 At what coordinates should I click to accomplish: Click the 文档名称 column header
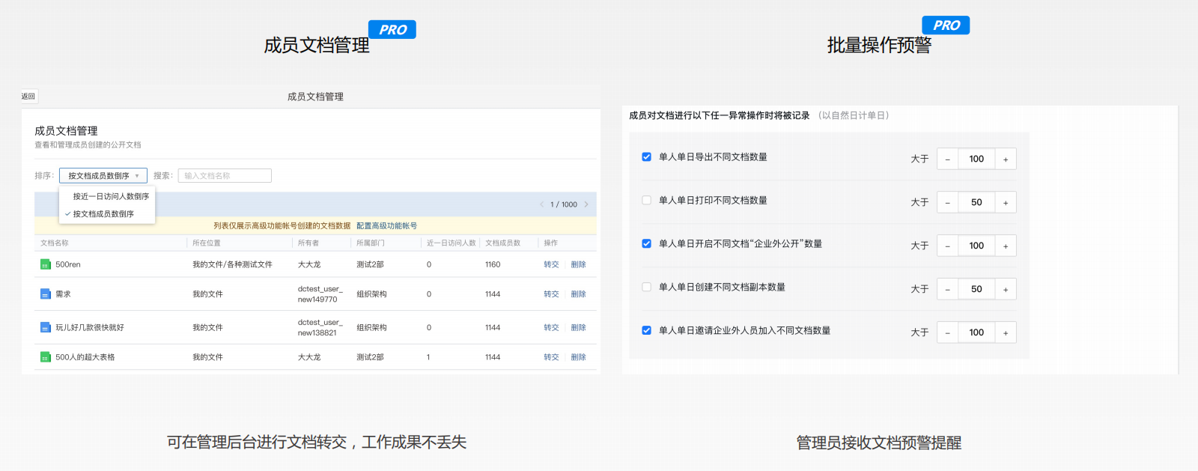[55, 243]
